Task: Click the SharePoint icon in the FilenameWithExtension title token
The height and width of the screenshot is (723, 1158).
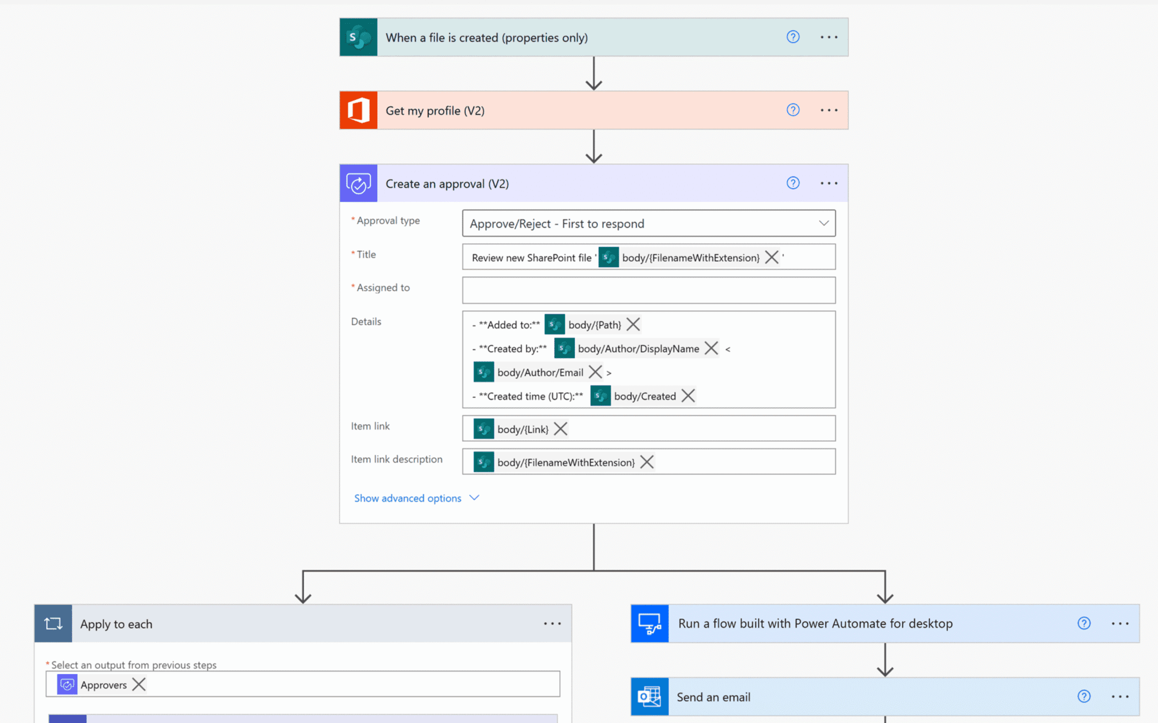Action: point(608,257)
